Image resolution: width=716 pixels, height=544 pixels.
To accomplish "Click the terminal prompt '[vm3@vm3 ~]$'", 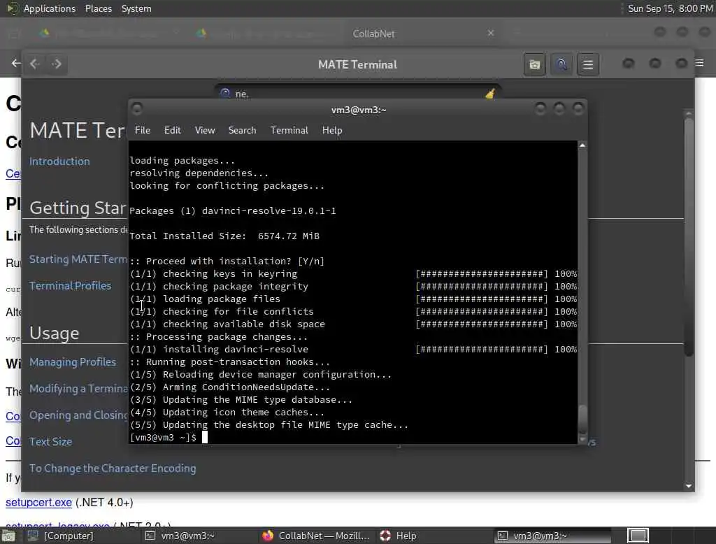I will [x=163, y=438].
